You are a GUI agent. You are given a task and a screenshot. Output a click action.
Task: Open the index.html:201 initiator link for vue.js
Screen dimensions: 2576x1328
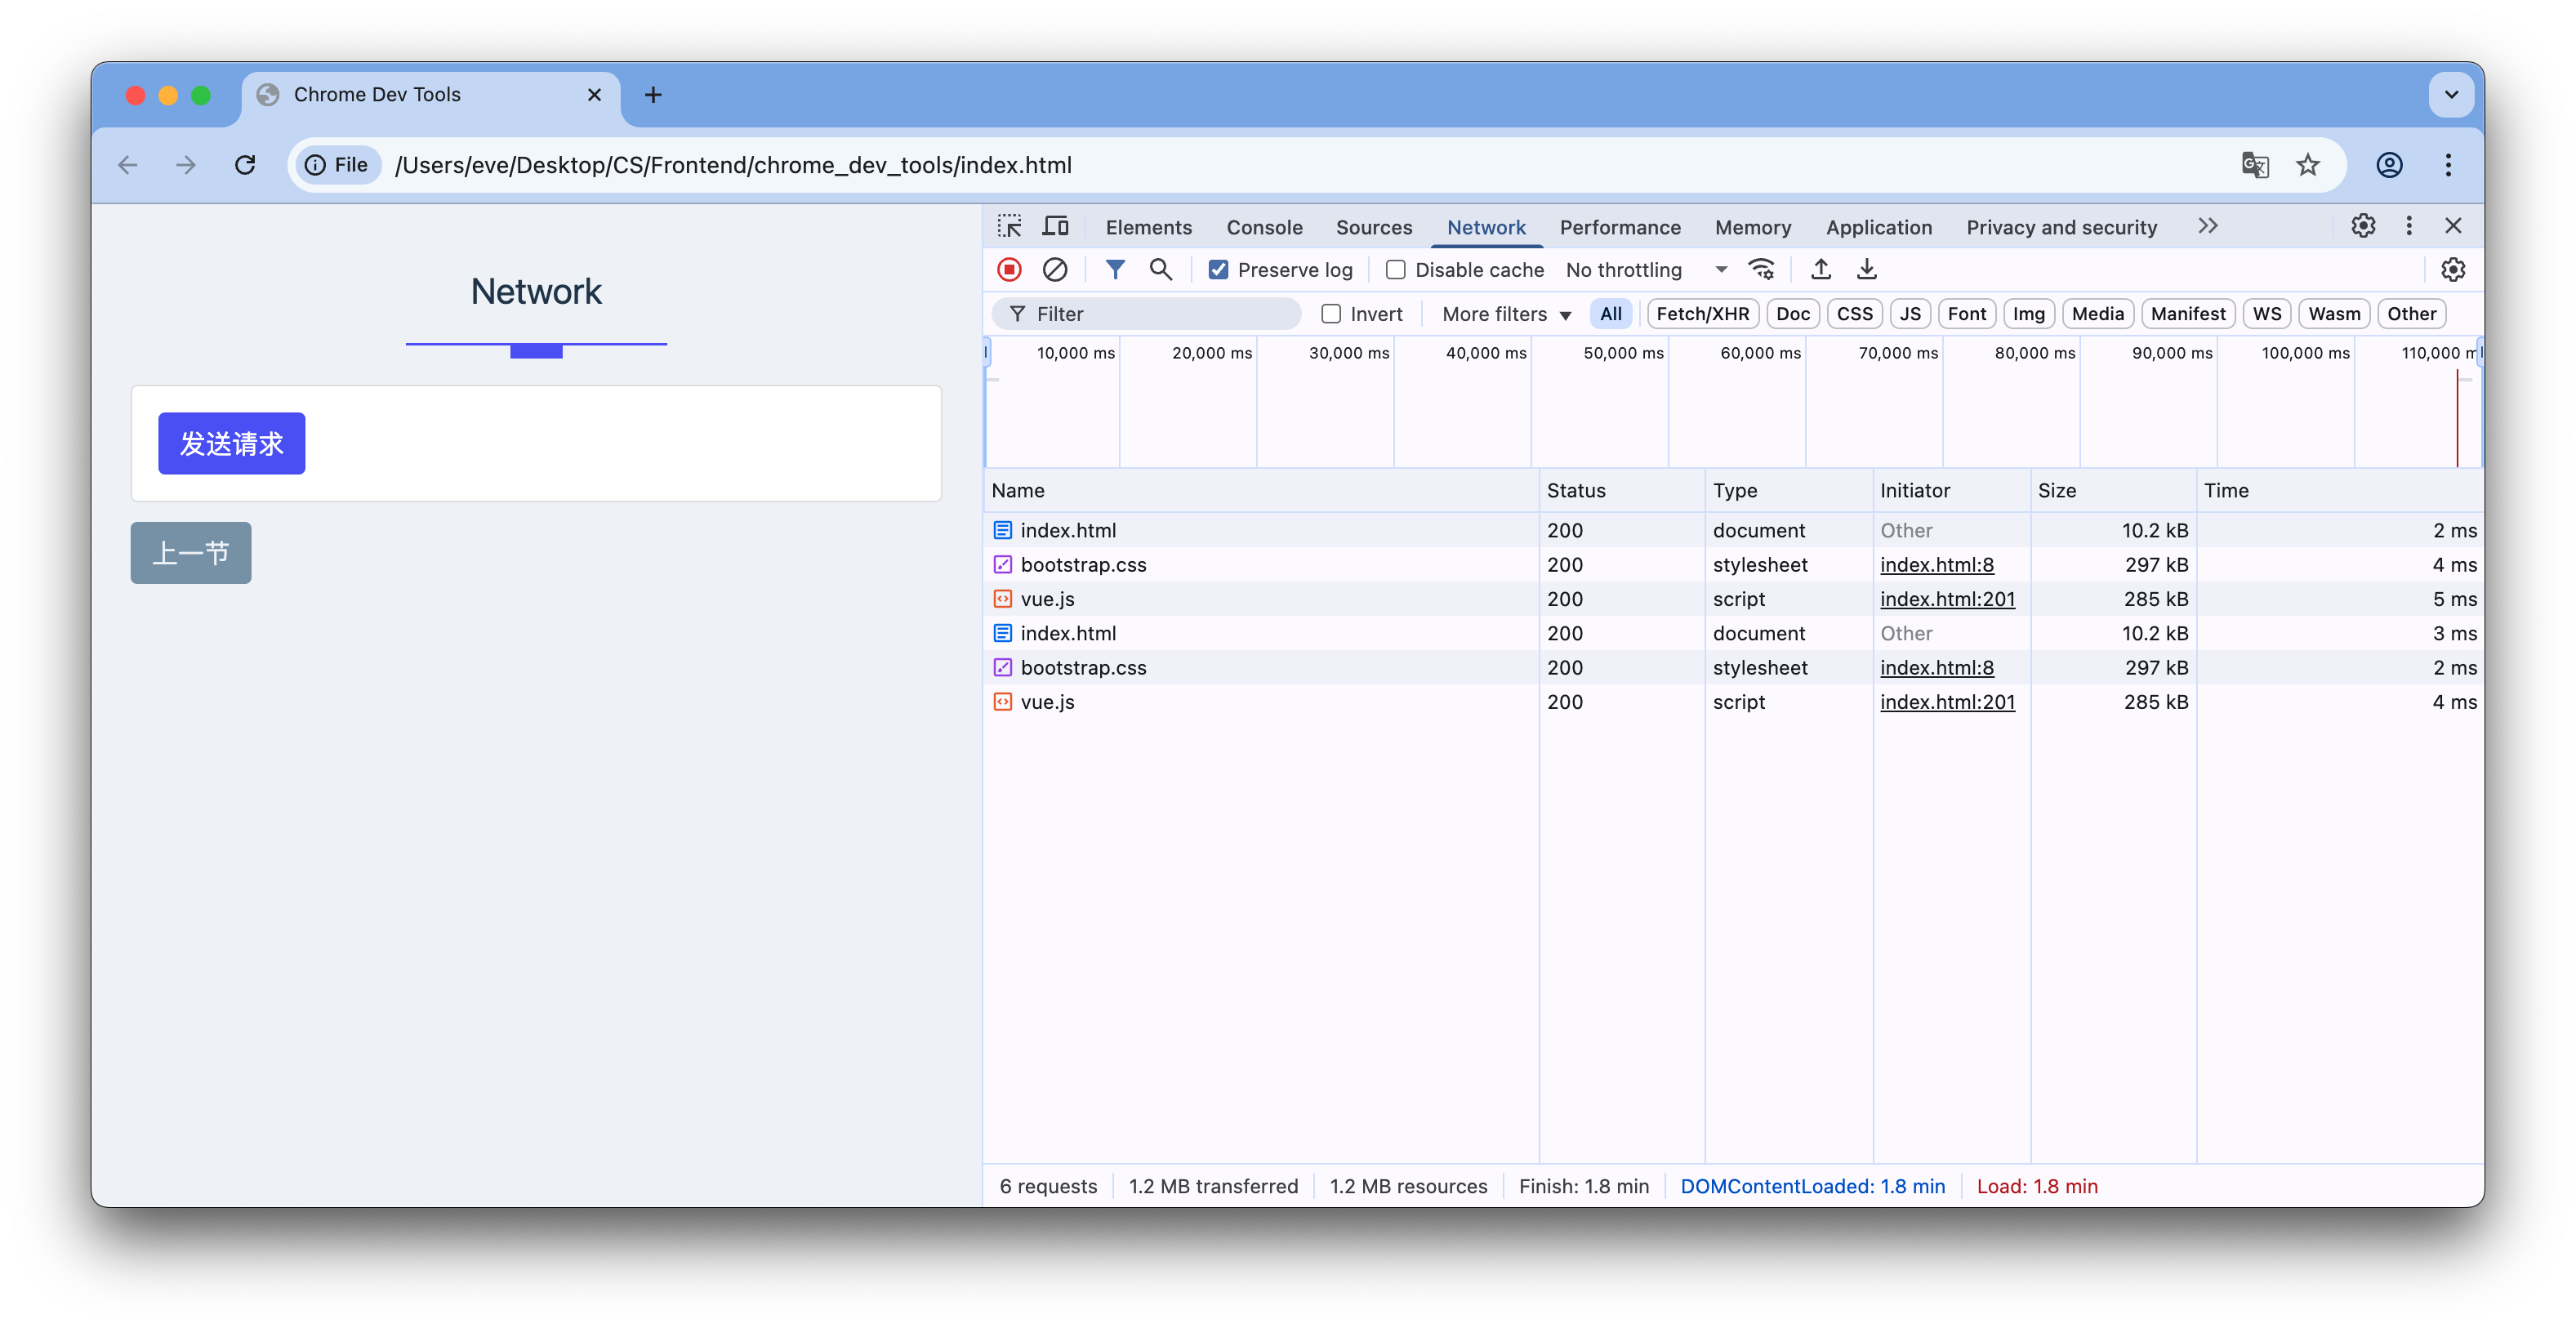(1946, 599)
